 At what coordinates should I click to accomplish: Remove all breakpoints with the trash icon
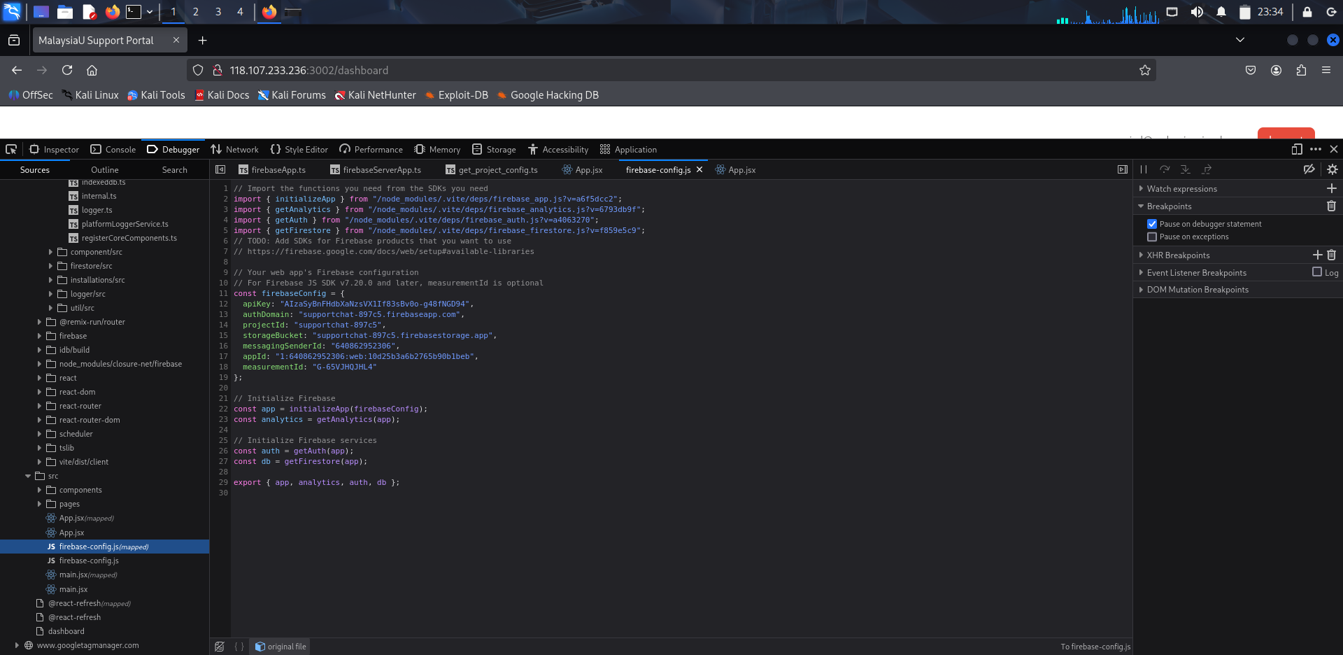tap(1331, 206)
